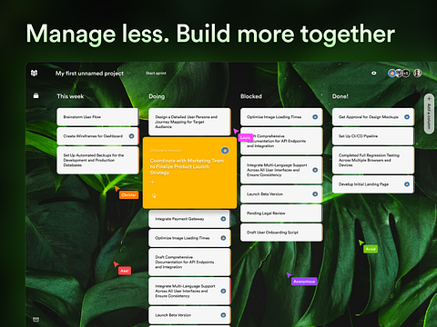The height and width of the screenshot is (327, 437).
Task: Toggle the eye visibility icon in header
Action: click(x=374, y=73)
